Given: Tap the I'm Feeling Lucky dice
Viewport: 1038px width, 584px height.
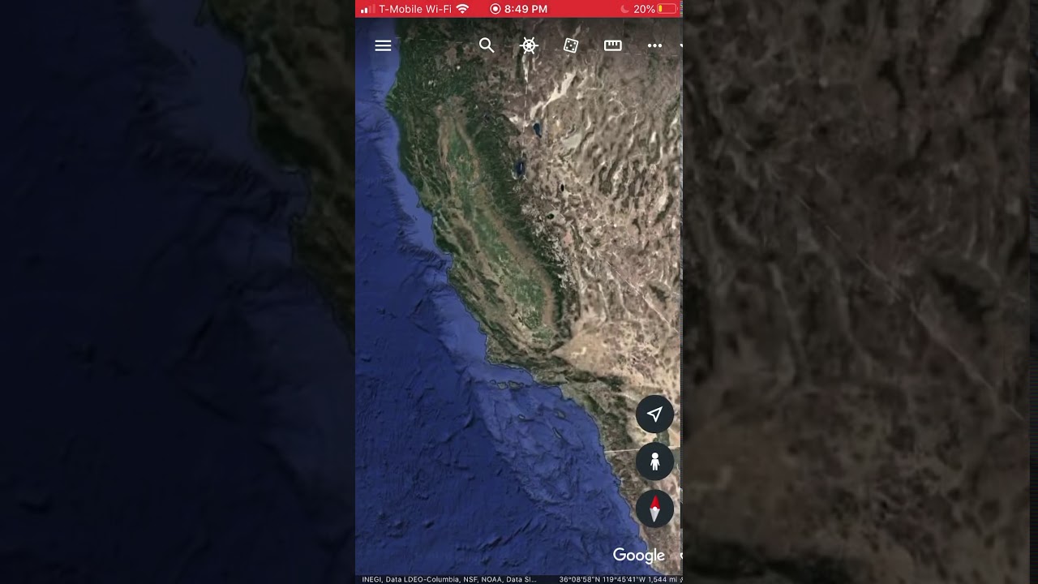Looking at the screenshot, I should (x=571, y=45).
